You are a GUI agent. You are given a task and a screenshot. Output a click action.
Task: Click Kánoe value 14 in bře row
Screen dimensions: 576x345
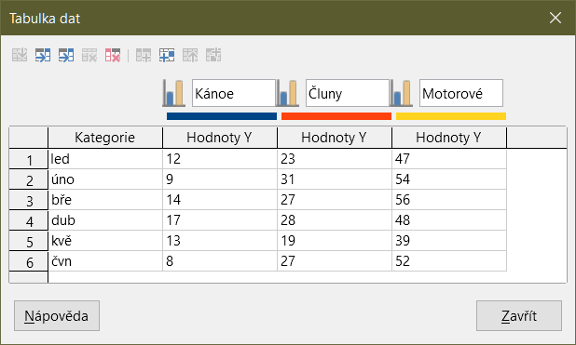[x=220, y=200]
